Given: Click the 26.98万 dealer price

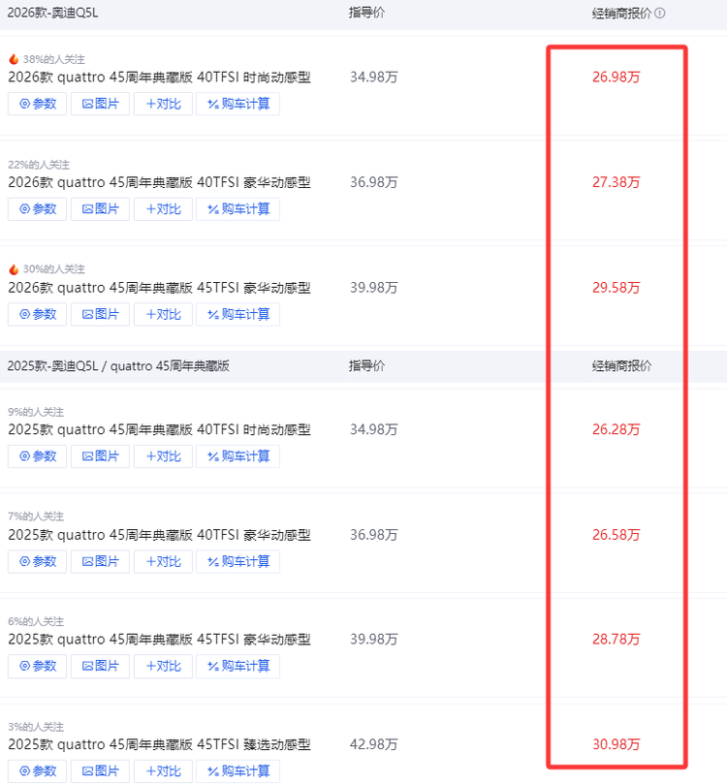Looking at the screenshot, I should tap(616, 77).
